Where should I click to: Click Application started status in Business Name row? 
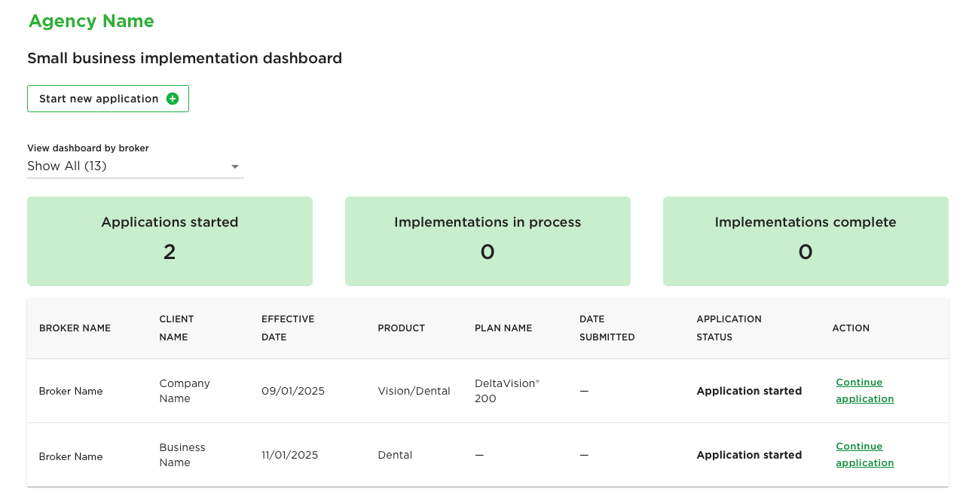(749, 455)
